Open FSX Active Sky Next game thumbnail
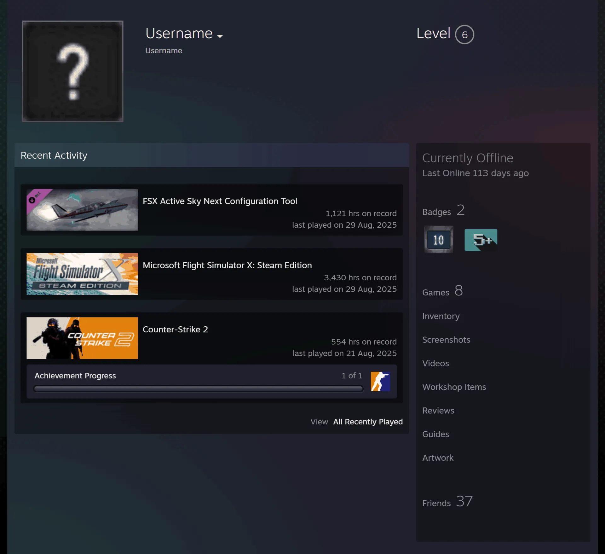Viewport: 605px width, 554px height. pyautogui.click(x=82, y=210)
